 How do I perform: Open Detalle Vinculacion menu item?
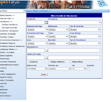coord(10,25)
